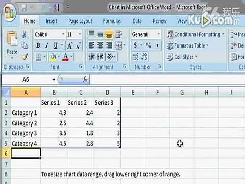Decrease indent icon
The width and height of the screenshot is (245, 184).
click(92, 57)
